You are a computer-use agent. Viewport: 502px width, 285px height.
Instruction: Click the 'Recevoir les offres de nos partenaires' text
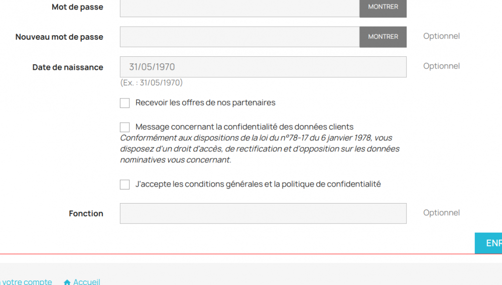(x=205, y=103)
